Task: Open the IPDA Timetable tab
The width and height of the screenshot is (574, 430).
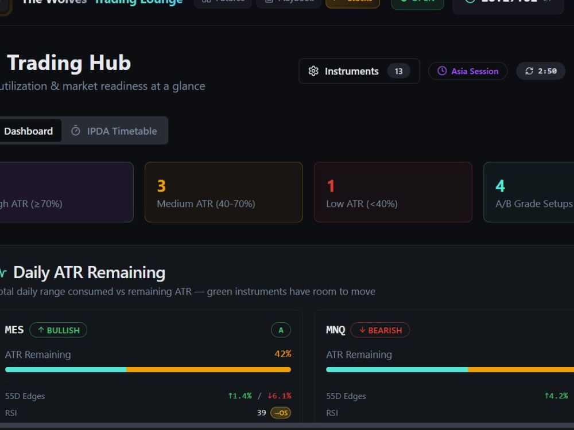Action: (x=114, y=131)
